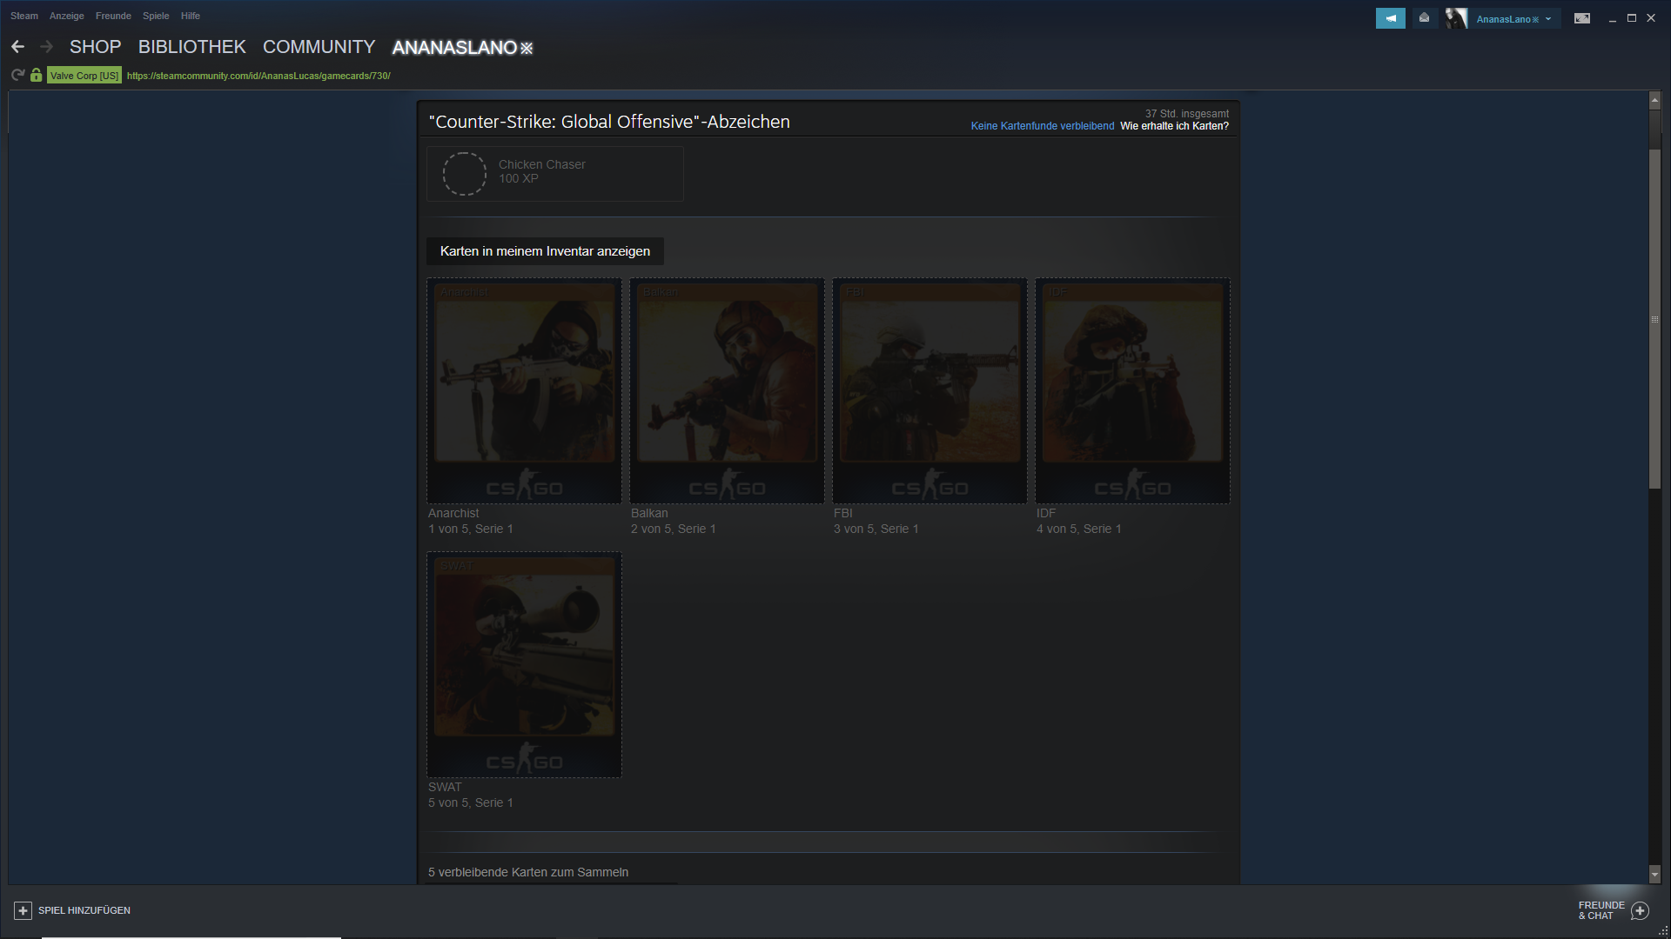Image resolution: width=1671 pixels, height=939 pixels.
Task: Click '2 von 5, Serie 1' text
Action: tap(674, 529)
